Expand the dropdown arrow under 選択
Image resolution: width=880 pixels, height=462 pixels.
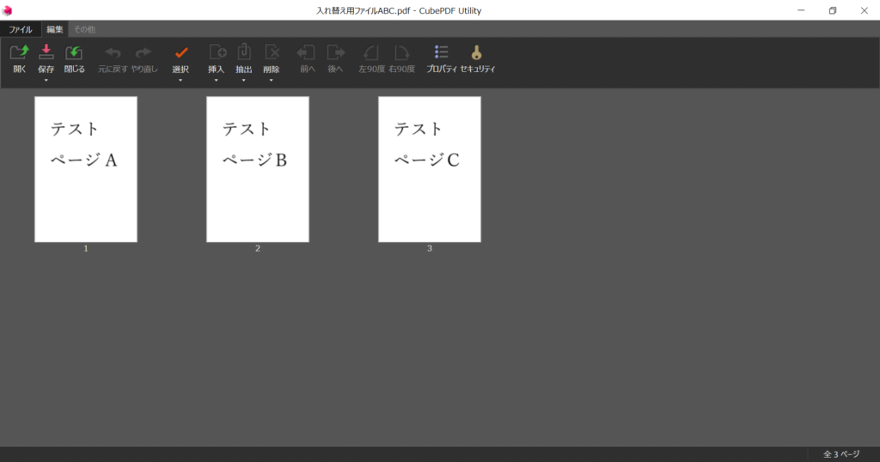point(180,80)
